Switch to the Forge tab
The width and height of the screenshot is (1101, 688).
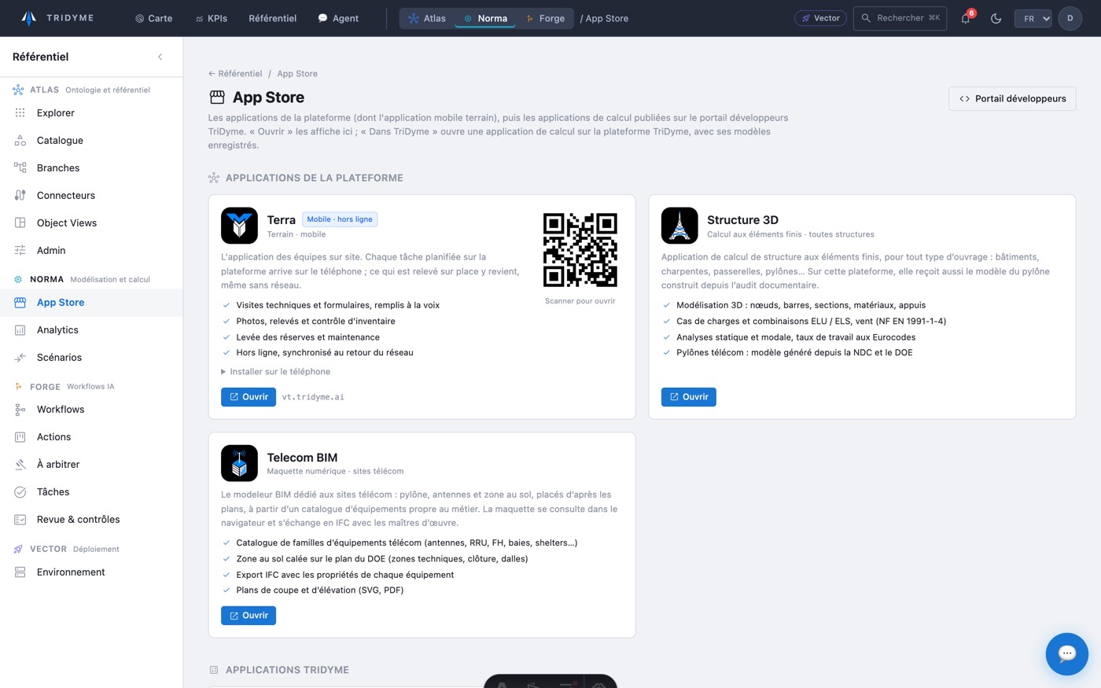pyautogui.click(x=546, y=18)
